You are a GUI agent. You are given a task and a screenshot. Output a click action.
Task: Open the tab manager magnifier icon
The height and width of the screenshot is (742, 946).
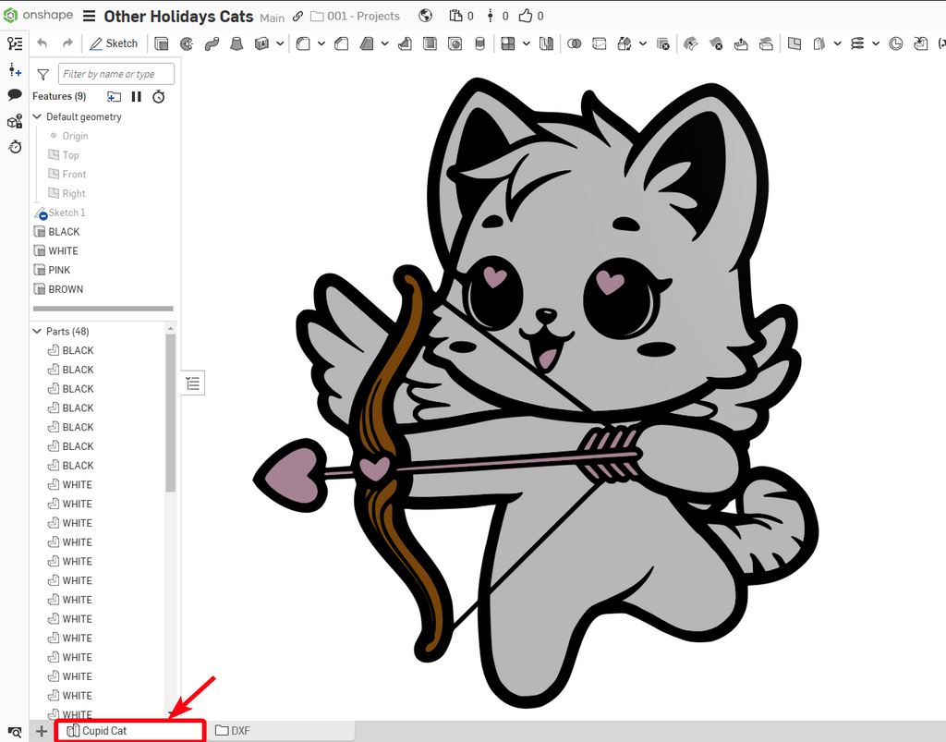(15, 732)
